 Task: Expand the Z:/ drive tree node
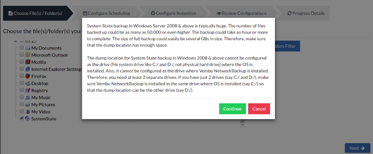click(16, 41)
